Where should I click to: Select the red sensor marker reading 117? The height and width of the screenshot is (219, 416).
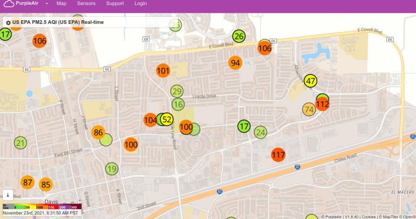(278, 154)
